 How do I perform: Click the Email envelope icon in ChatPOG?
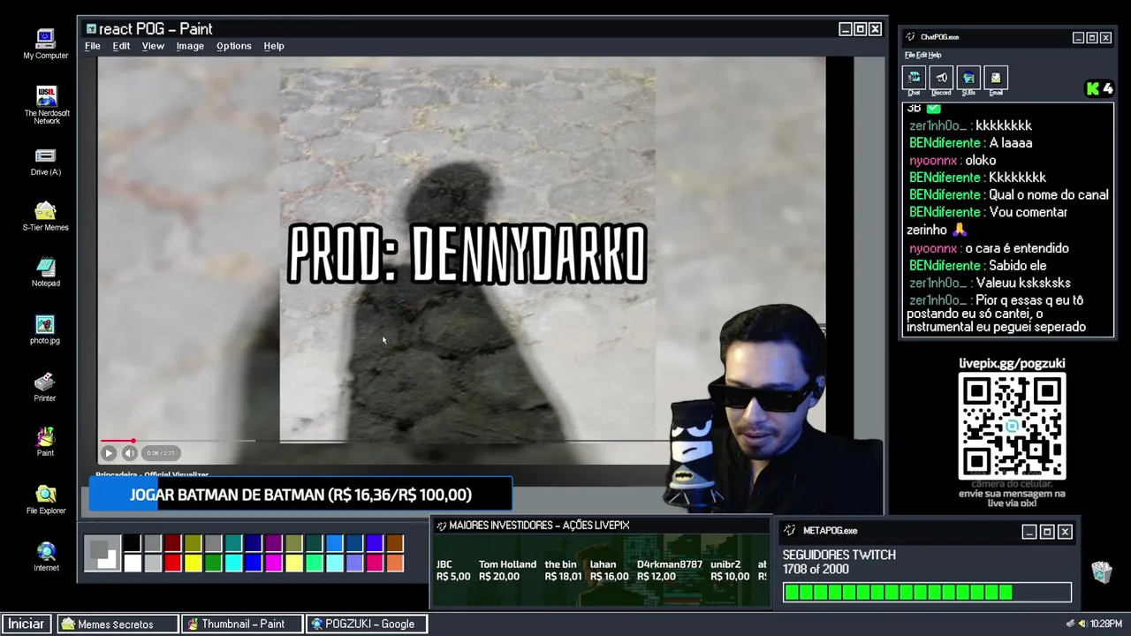[996, 79]
